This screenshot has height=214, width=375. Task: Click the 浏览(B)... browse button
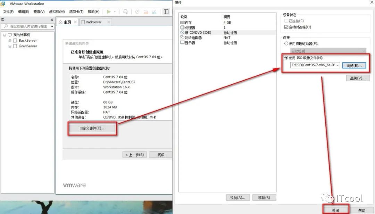pos(354,65)
